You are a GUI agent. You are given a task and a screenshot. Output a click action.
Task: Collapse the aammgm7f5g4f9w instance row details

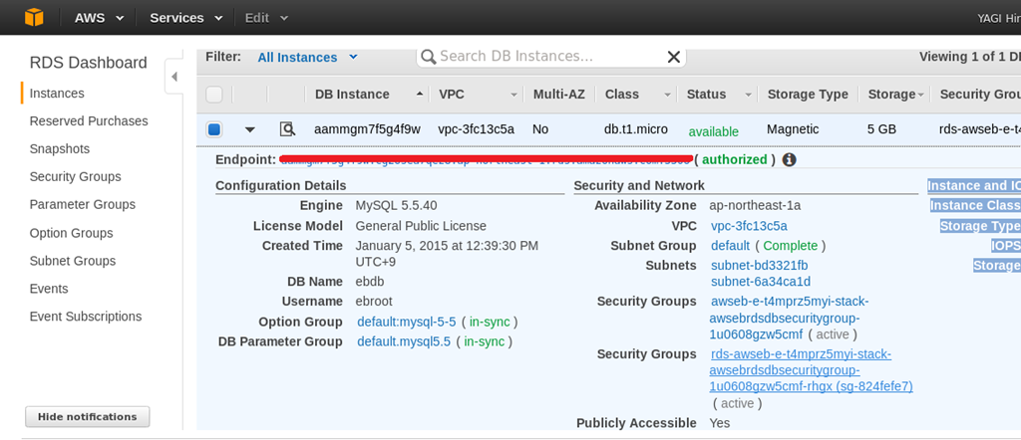click(x=250, y=129)
